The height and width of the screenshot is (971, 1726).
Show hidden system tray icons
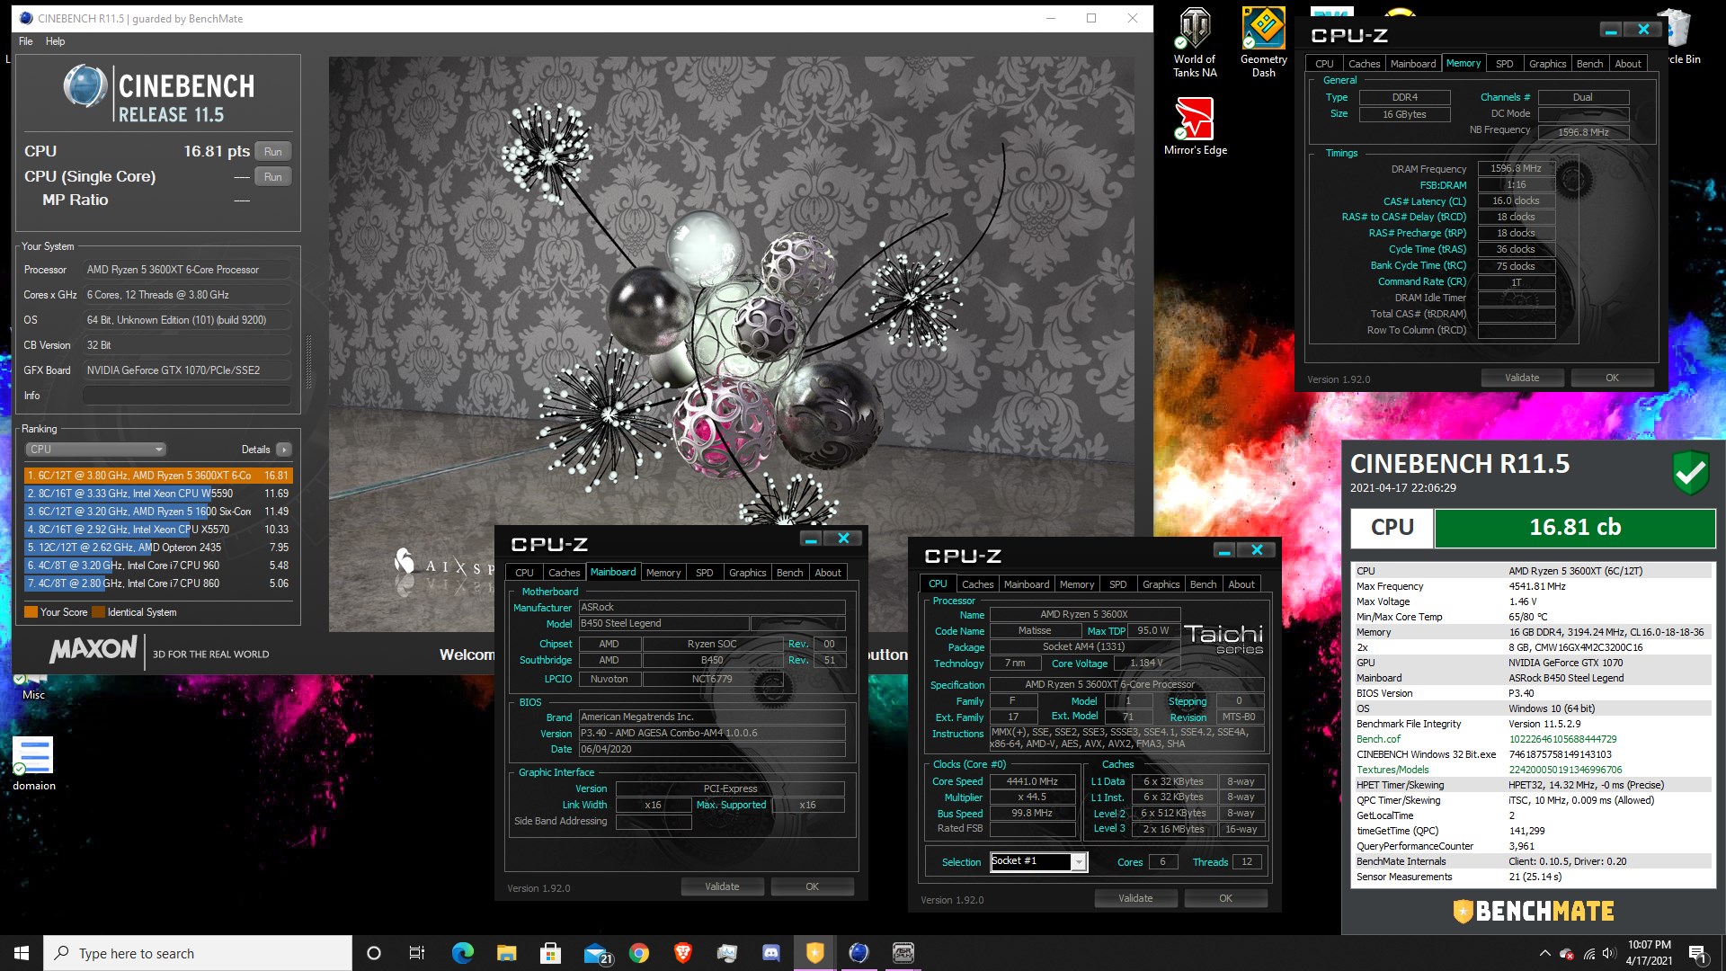click(1544, 954)
